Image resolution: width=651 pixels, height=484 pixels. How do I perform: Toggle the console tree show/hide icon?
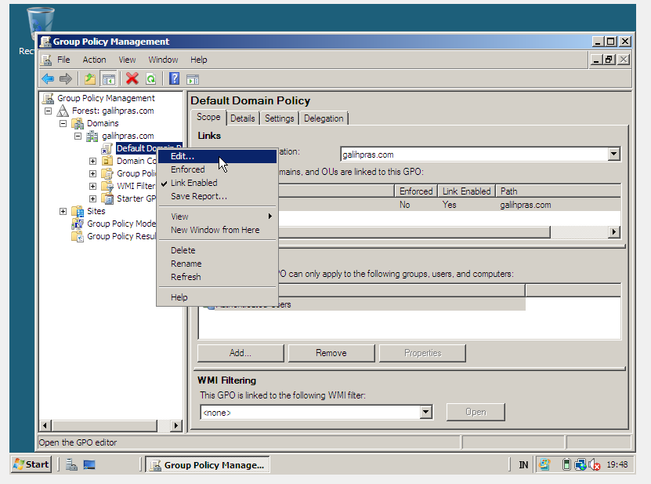[x=108, y=78]
